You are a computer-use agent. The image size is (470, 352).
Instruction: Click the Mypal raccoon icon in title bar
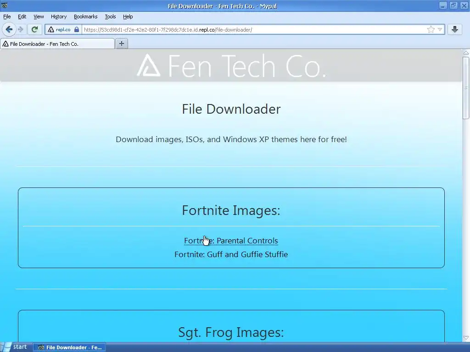(4, 5)
